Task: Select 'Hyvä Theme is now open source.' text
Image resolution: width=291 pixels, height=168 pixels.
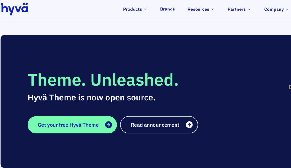Action: tap(92, 98)
